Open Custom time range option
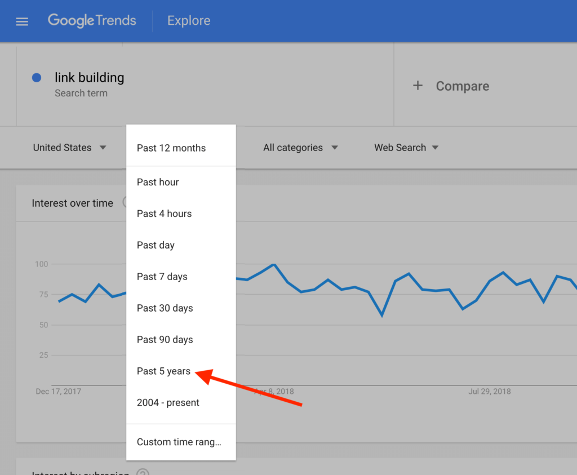The image size is (577, 475). pos(179,442)
